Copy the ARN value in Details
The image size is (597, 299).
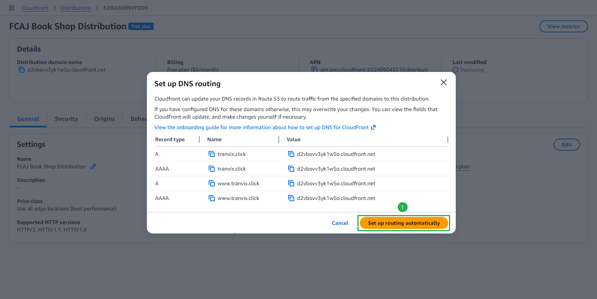coord(315,70)
